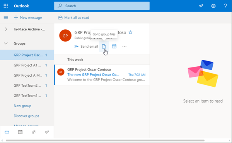232x143 pixels.
Task: Switch to Calendar module icon at bottom
Action: coord(20,132)
